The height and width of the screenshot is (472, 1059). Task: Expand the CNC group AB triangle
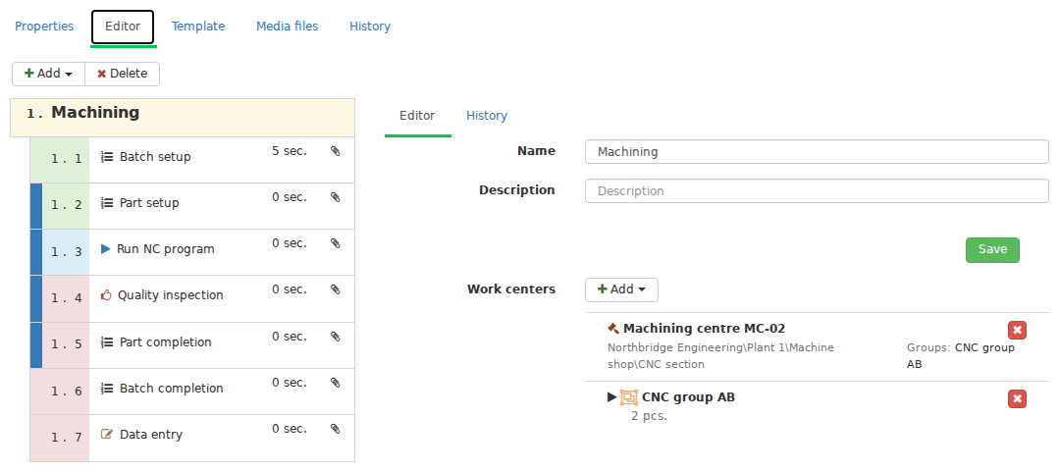tap(611, 397)
